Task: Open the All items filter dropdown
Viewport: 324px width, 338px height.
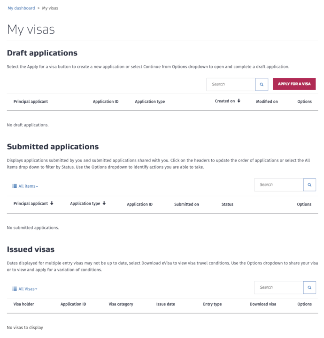Action: click(x=28, y=186)
